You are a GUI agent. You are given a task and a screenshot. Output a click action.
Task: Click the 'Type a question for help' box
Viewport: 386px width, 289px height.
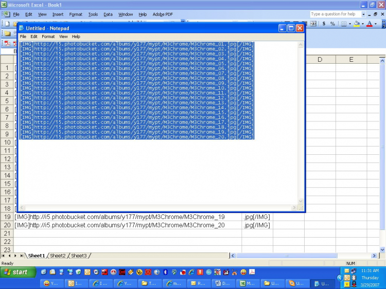click(335, 14)
